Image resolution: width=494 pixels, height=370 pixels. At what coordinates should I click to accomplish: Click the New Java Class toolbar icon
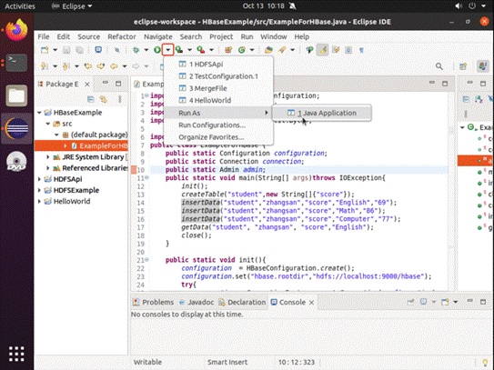point(242,50)
